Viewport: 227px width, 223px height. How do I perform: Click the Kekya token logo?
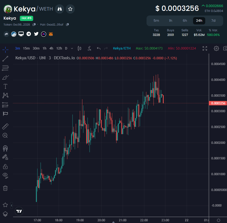8,9
